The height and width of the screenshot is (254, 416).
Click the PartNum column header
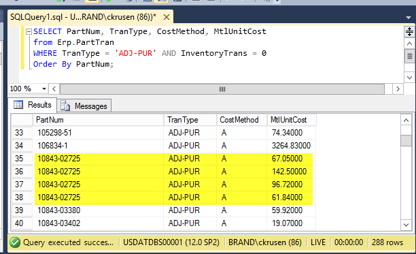pyautogui.click(x=98, y=120)
